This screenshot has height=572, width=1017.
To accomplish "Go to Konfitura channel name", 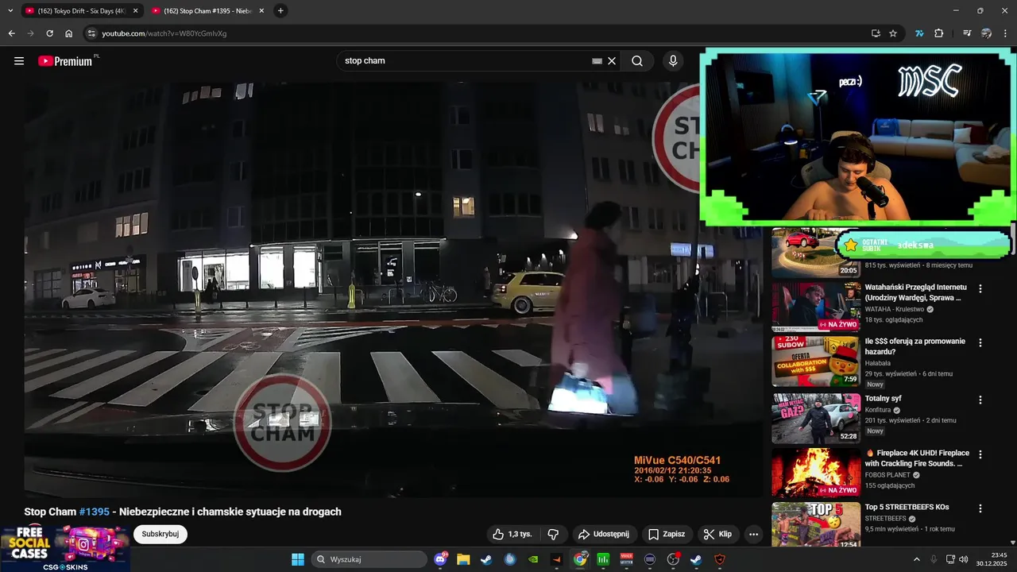I will click(878, 410).
